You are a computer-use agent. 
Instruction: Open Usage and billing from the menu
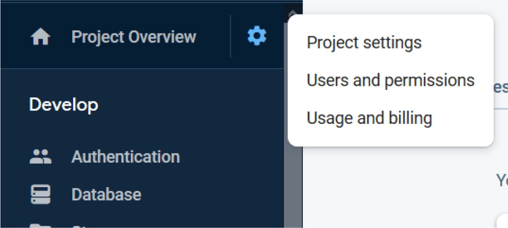point(369,119)
